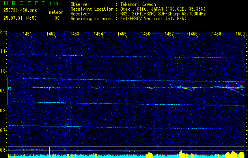Select the Ogaki, Gifu, JAPAN location text

click(162, 9)
